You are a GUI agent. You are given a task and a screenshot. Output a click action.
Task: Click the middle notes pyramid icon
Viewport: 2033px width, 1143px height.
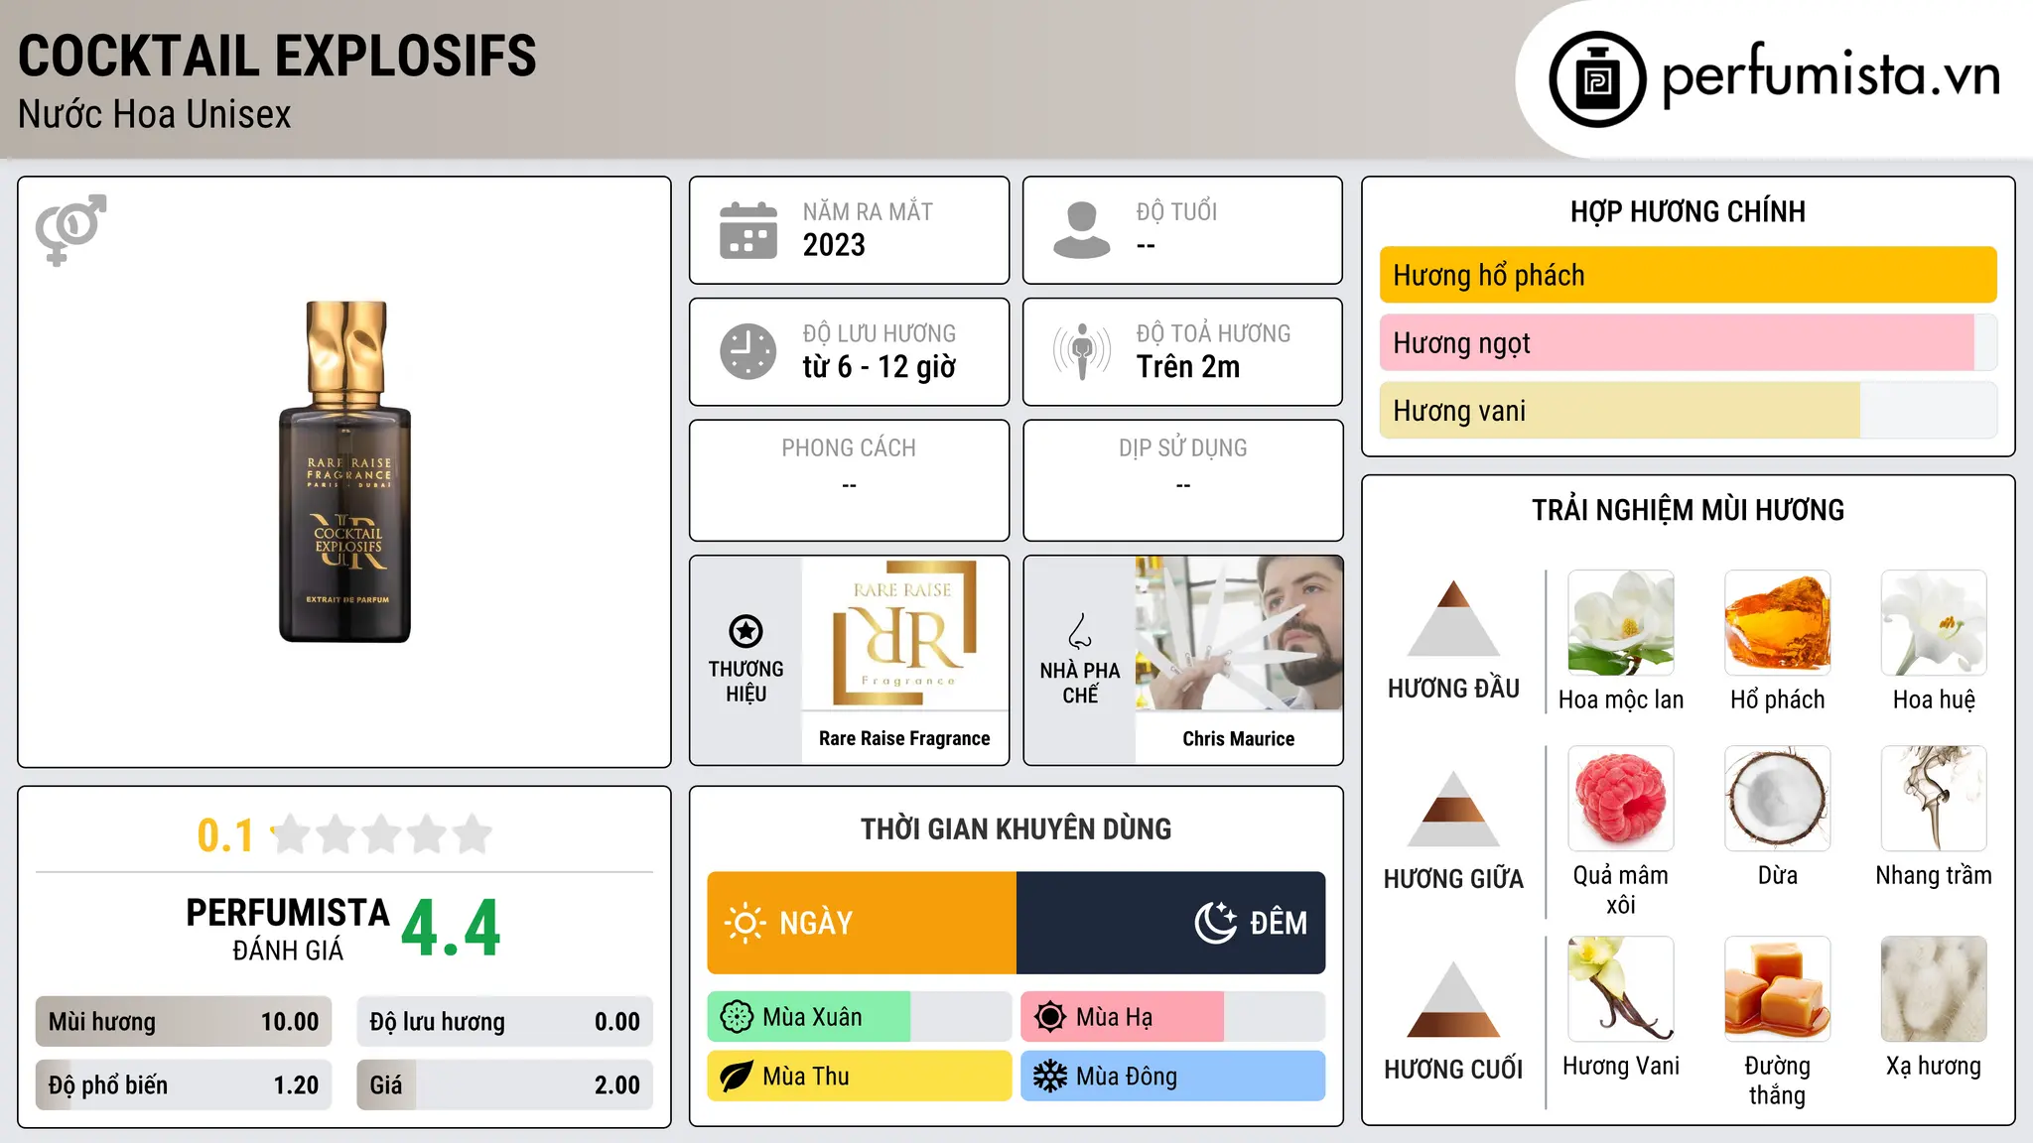(x=1453, y=809)
